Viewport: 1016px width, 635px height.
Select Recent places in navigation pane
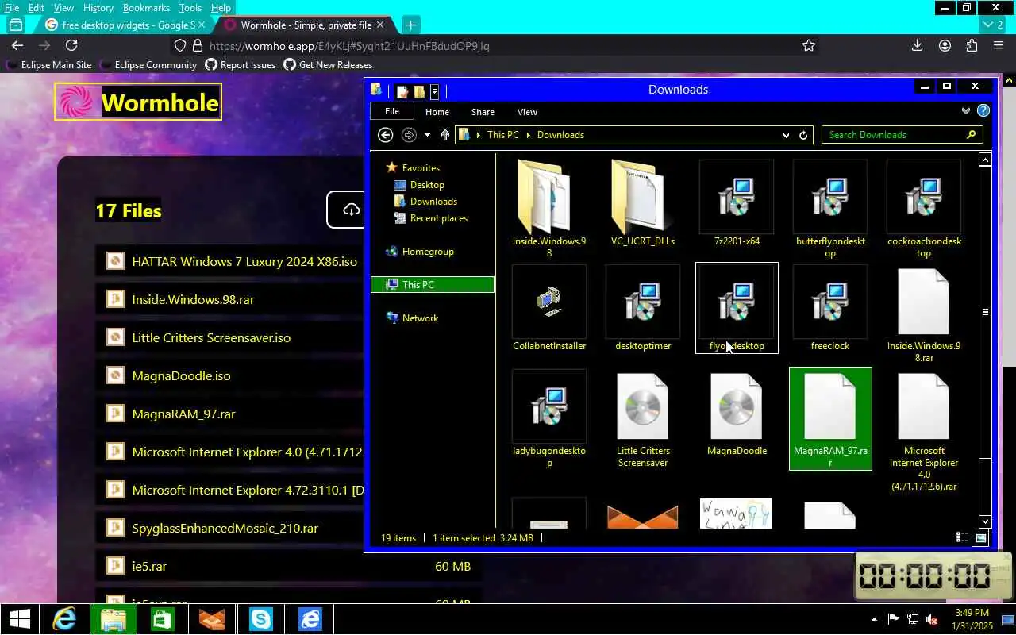(x=431, y=218)
